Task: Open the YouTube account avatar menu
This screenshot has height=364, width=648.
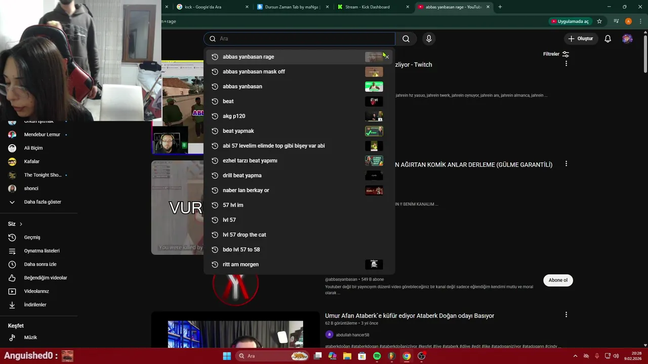Action: [627, 39]
